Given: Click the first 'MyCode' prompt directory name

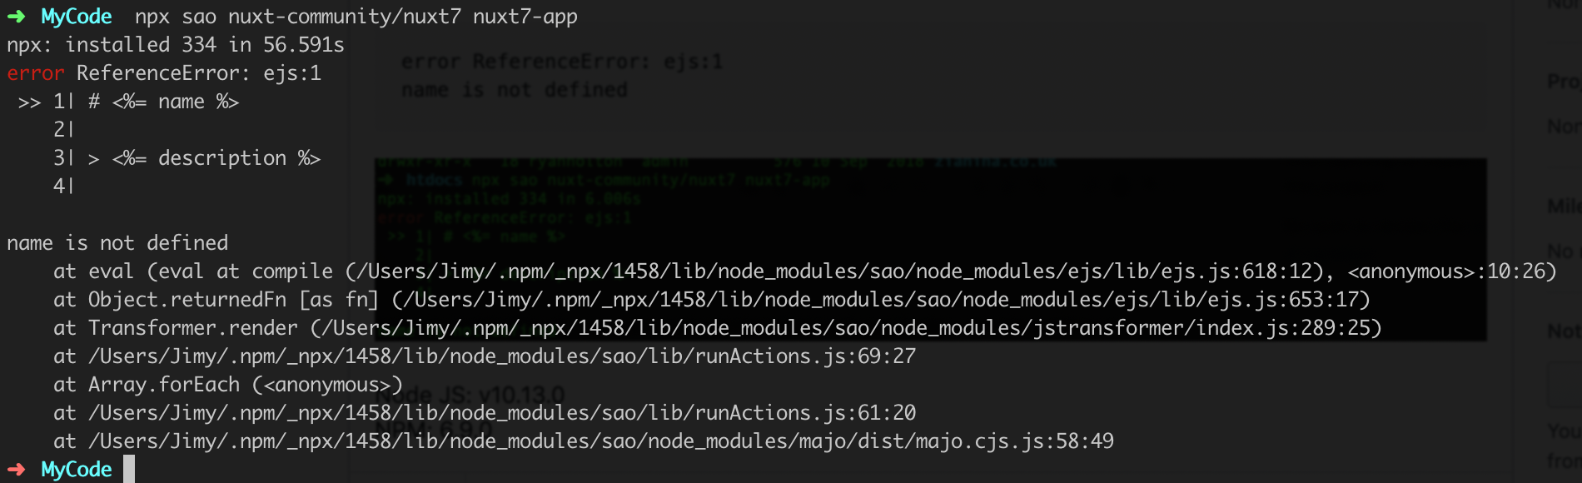Looking at the screenshot, I should coord(77,17).
